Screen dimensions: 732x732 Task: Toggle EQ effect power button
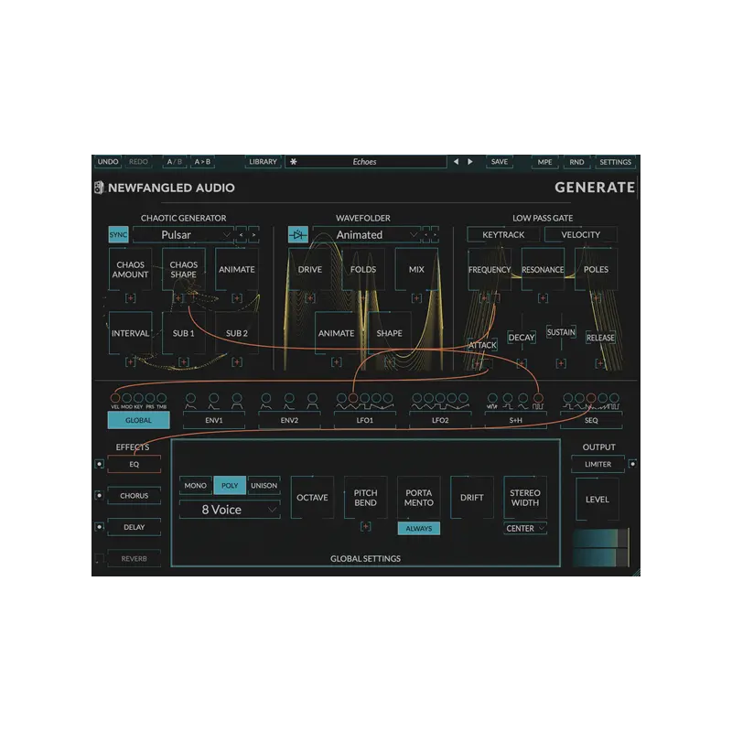pos(99,464)
